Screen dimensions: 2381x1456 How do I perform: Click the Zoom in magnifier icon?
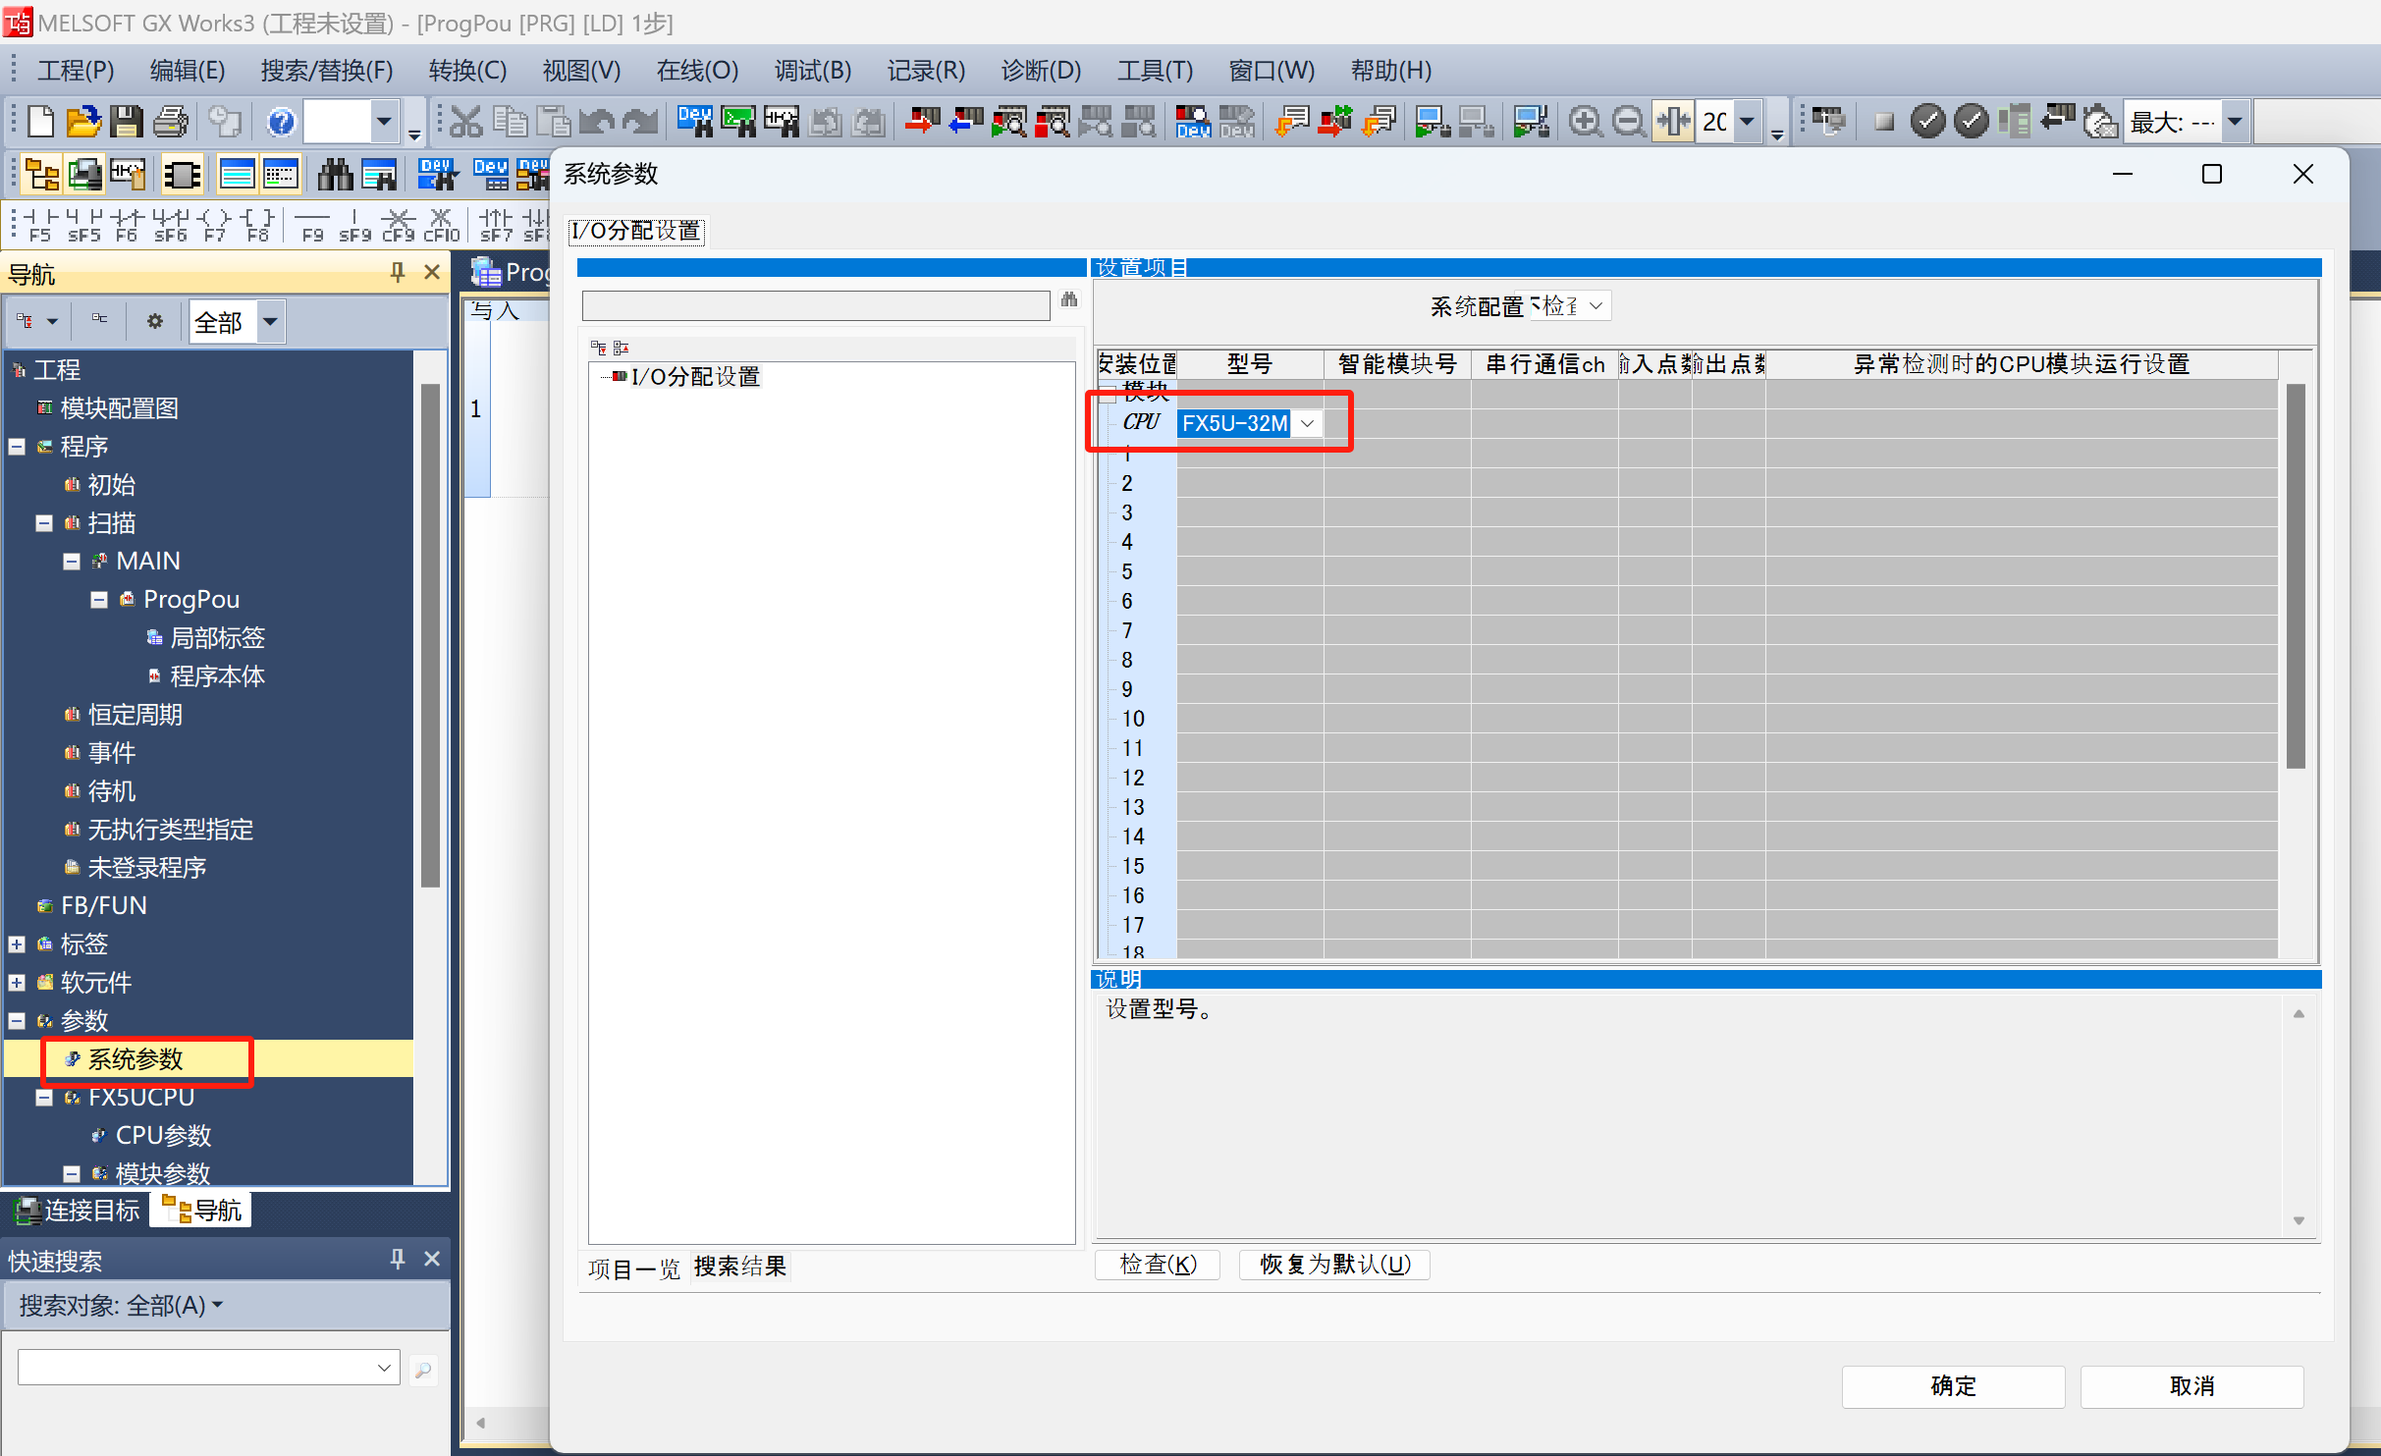(x=1585, y=123)
